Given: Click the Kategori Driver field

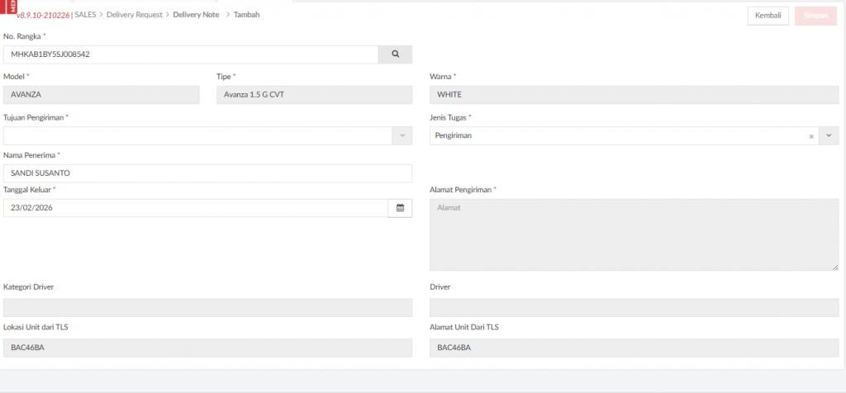Looking at the screenshot, I should coord(207,307).
